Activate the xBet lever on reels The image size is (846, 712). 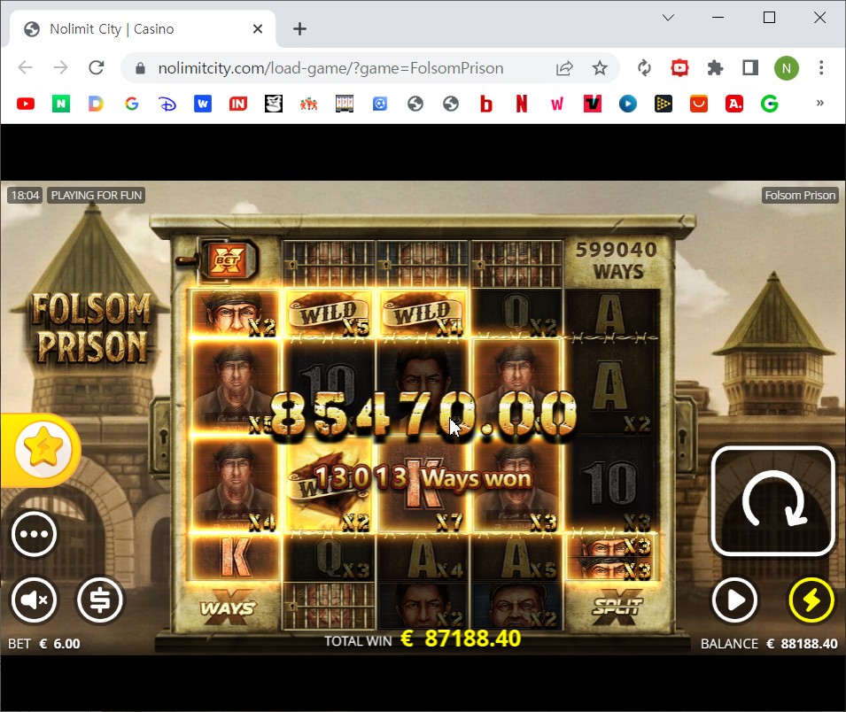click(219, 260)
